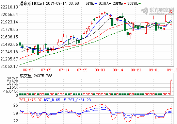This screenshot has width=177, height=124.
Task: Click the 22 RSI axis label
Action: pyautogui.click(x=16, y=121)
